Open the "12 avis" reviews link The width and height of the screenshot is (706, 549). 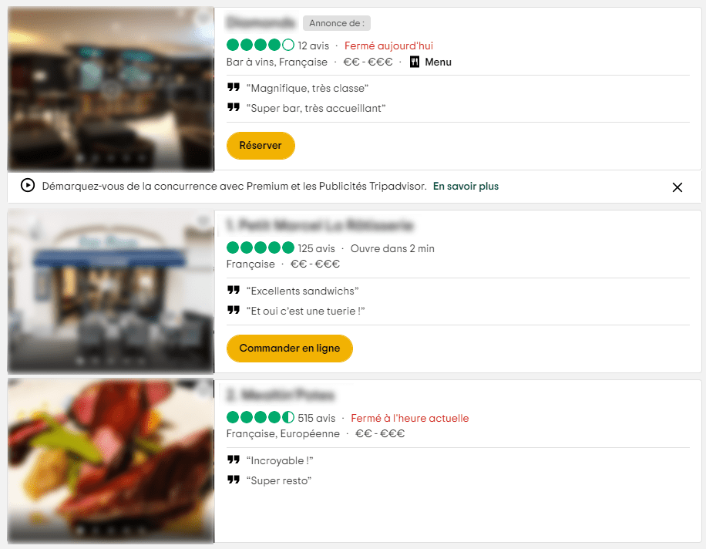point(314,45)
